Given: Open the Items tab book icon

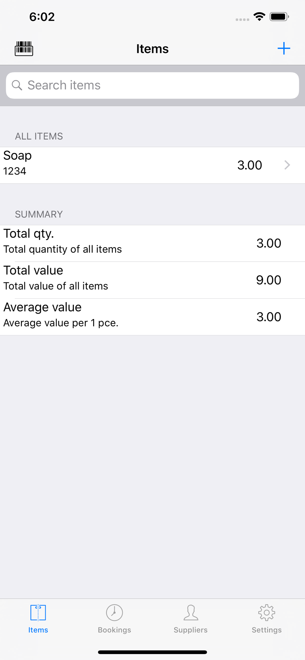Looking at the screenshot, I should coord(38,612).
